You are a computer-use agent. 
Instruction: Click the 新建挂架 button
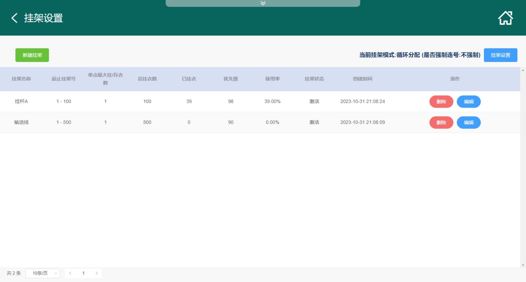pyautogui.click(x=32, y=55)
